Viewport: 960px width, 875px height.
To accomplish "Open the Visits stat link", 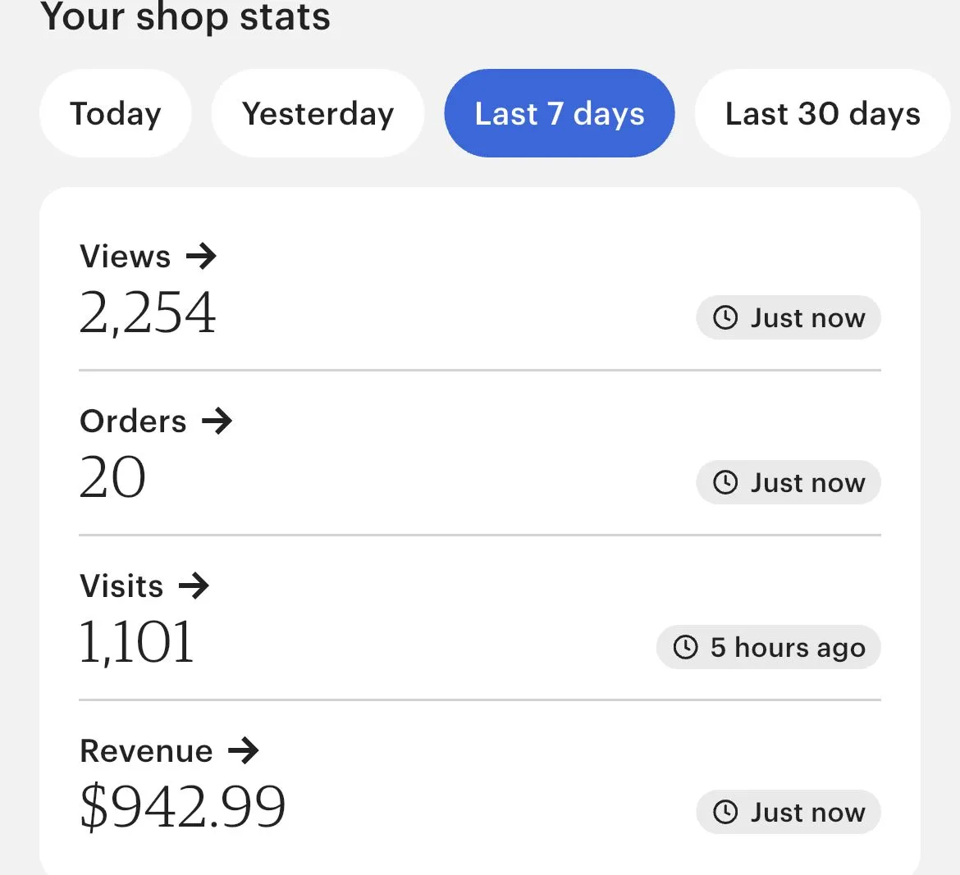I will (x=121, y=586).
